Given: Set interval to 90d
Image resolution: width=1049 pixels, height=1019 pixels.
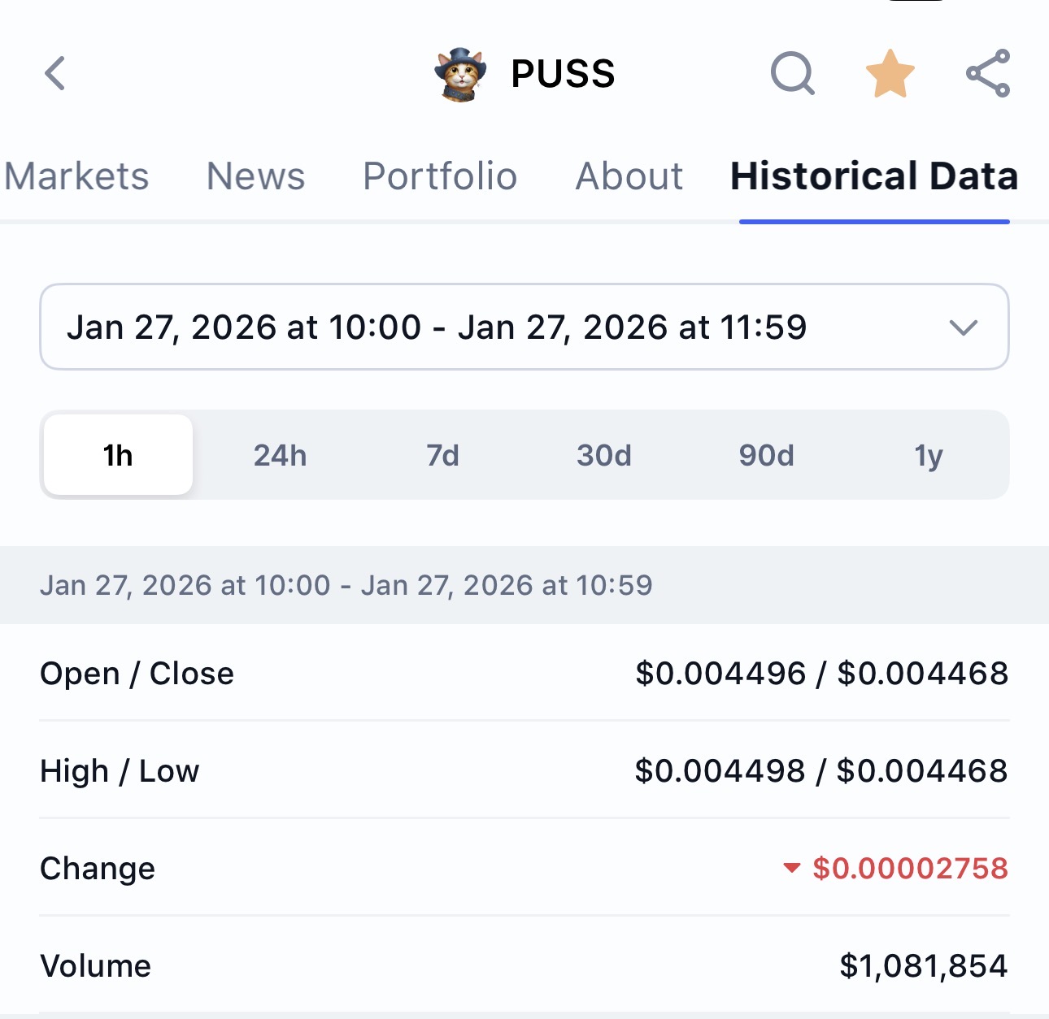Looking at the screenshot, I should tap(766, 455).
